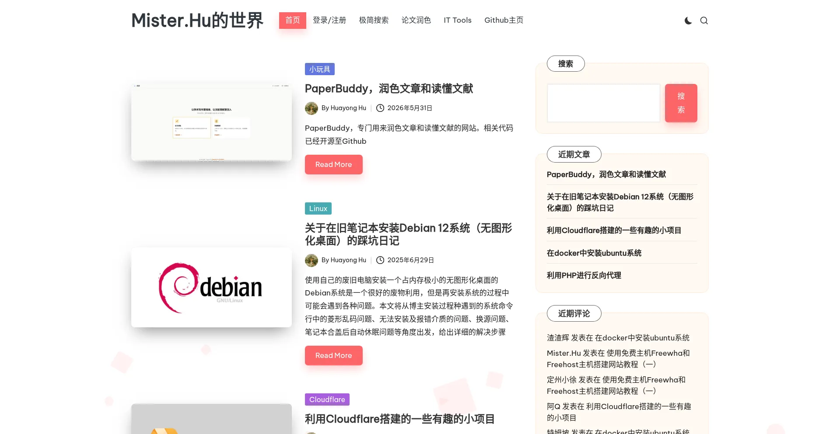The width and height of the screenshot is (840, 434).
Task: Open recent post PaperBuddy in sidebar
Action: 606,174
